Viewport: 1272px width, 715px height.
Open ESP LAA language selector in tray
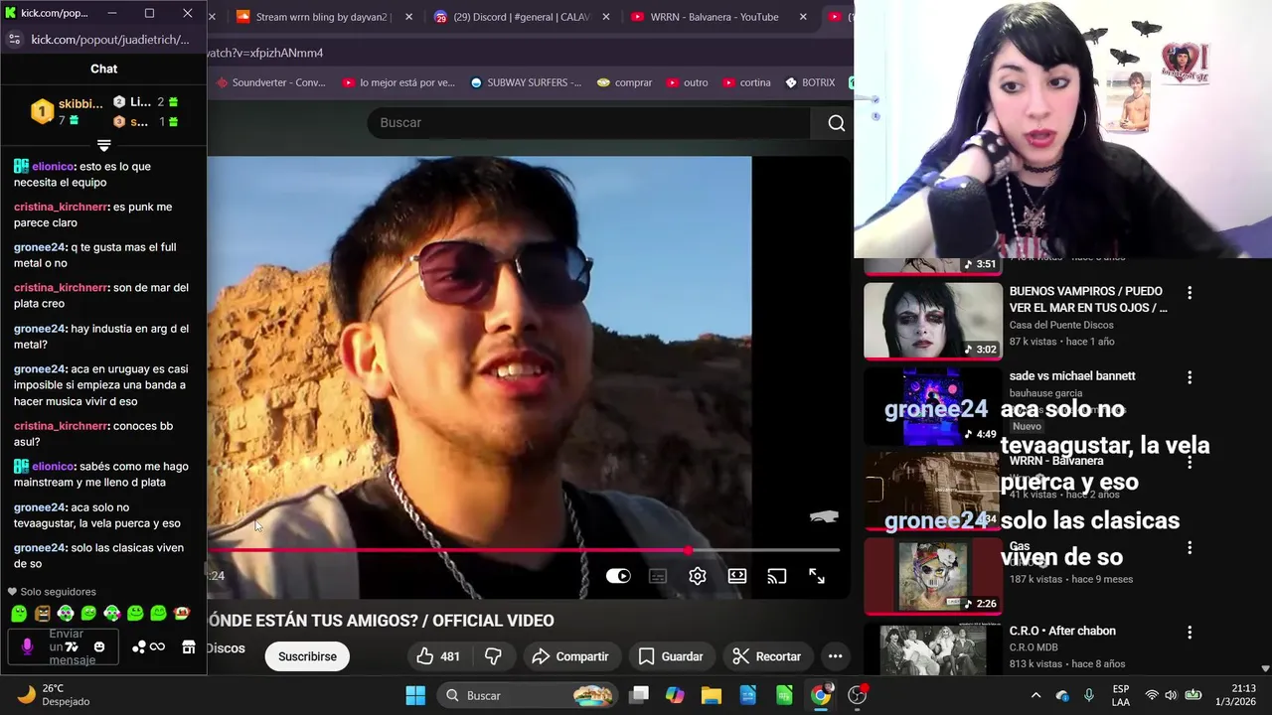point(1121,695)
